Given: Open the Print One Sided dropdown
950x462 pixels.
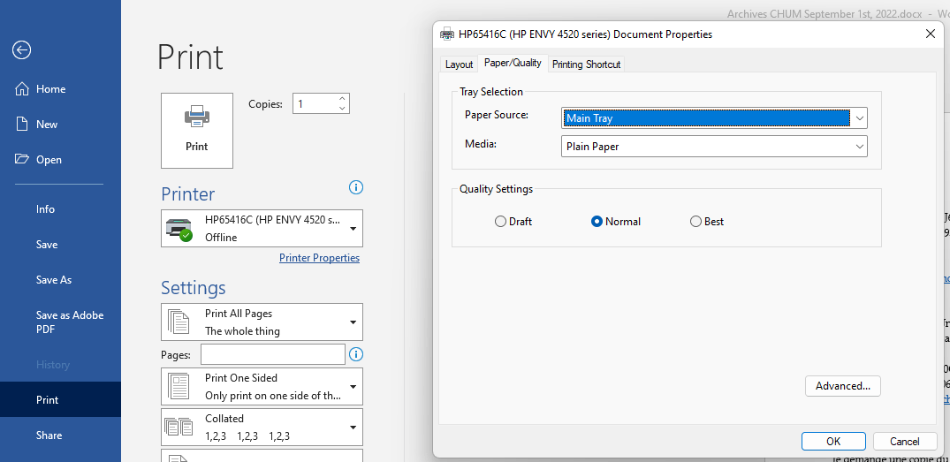Looking at the screenshot, I should 262,386.
